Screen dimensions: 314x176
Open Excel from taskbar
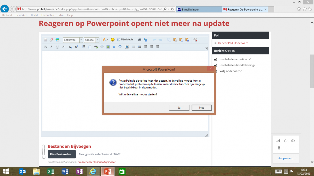(51, 171)
